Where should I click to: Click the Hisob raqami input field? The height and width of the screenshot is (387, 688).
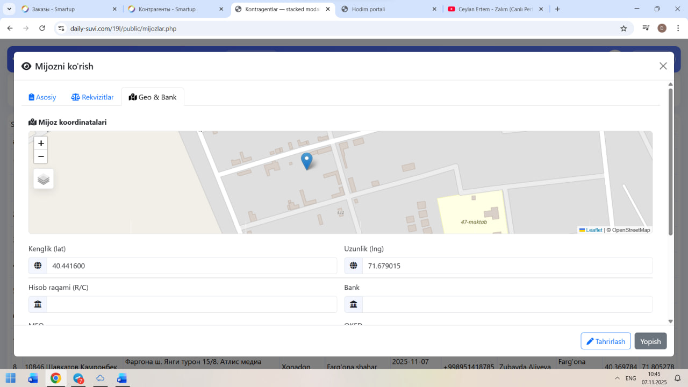191,304
